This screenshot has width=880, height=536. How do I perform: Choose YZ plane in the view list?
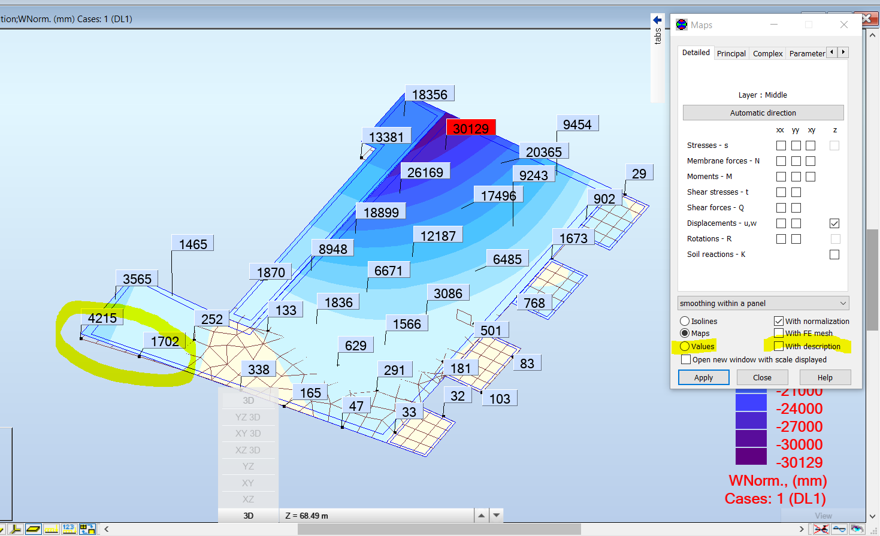point(248,466)
